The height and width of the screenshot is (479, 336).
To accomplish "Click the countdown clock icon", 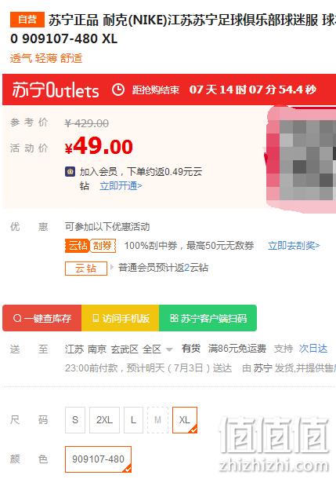I will tap(118, 90).
